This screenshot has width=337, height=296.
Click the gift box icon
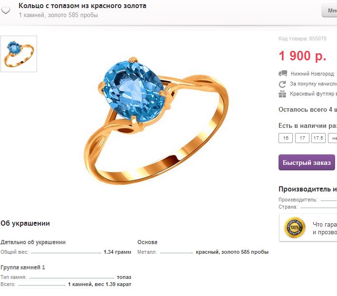click(x=282, y=94)
